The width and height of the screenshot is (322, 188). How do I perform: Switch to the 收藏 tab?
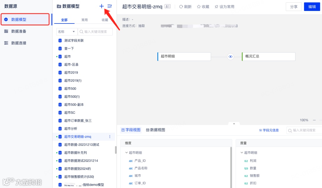(105, 20)
